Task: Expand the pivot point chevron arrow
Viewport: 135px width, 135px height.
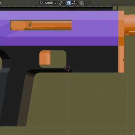Action: pos(64,3)
